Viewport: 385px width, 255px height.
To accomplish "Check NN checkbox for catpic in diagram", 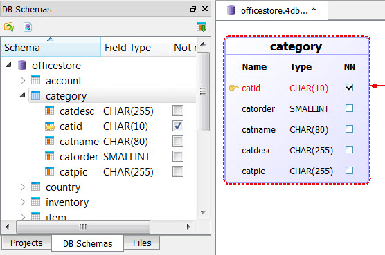I will [x=350, y=171].
